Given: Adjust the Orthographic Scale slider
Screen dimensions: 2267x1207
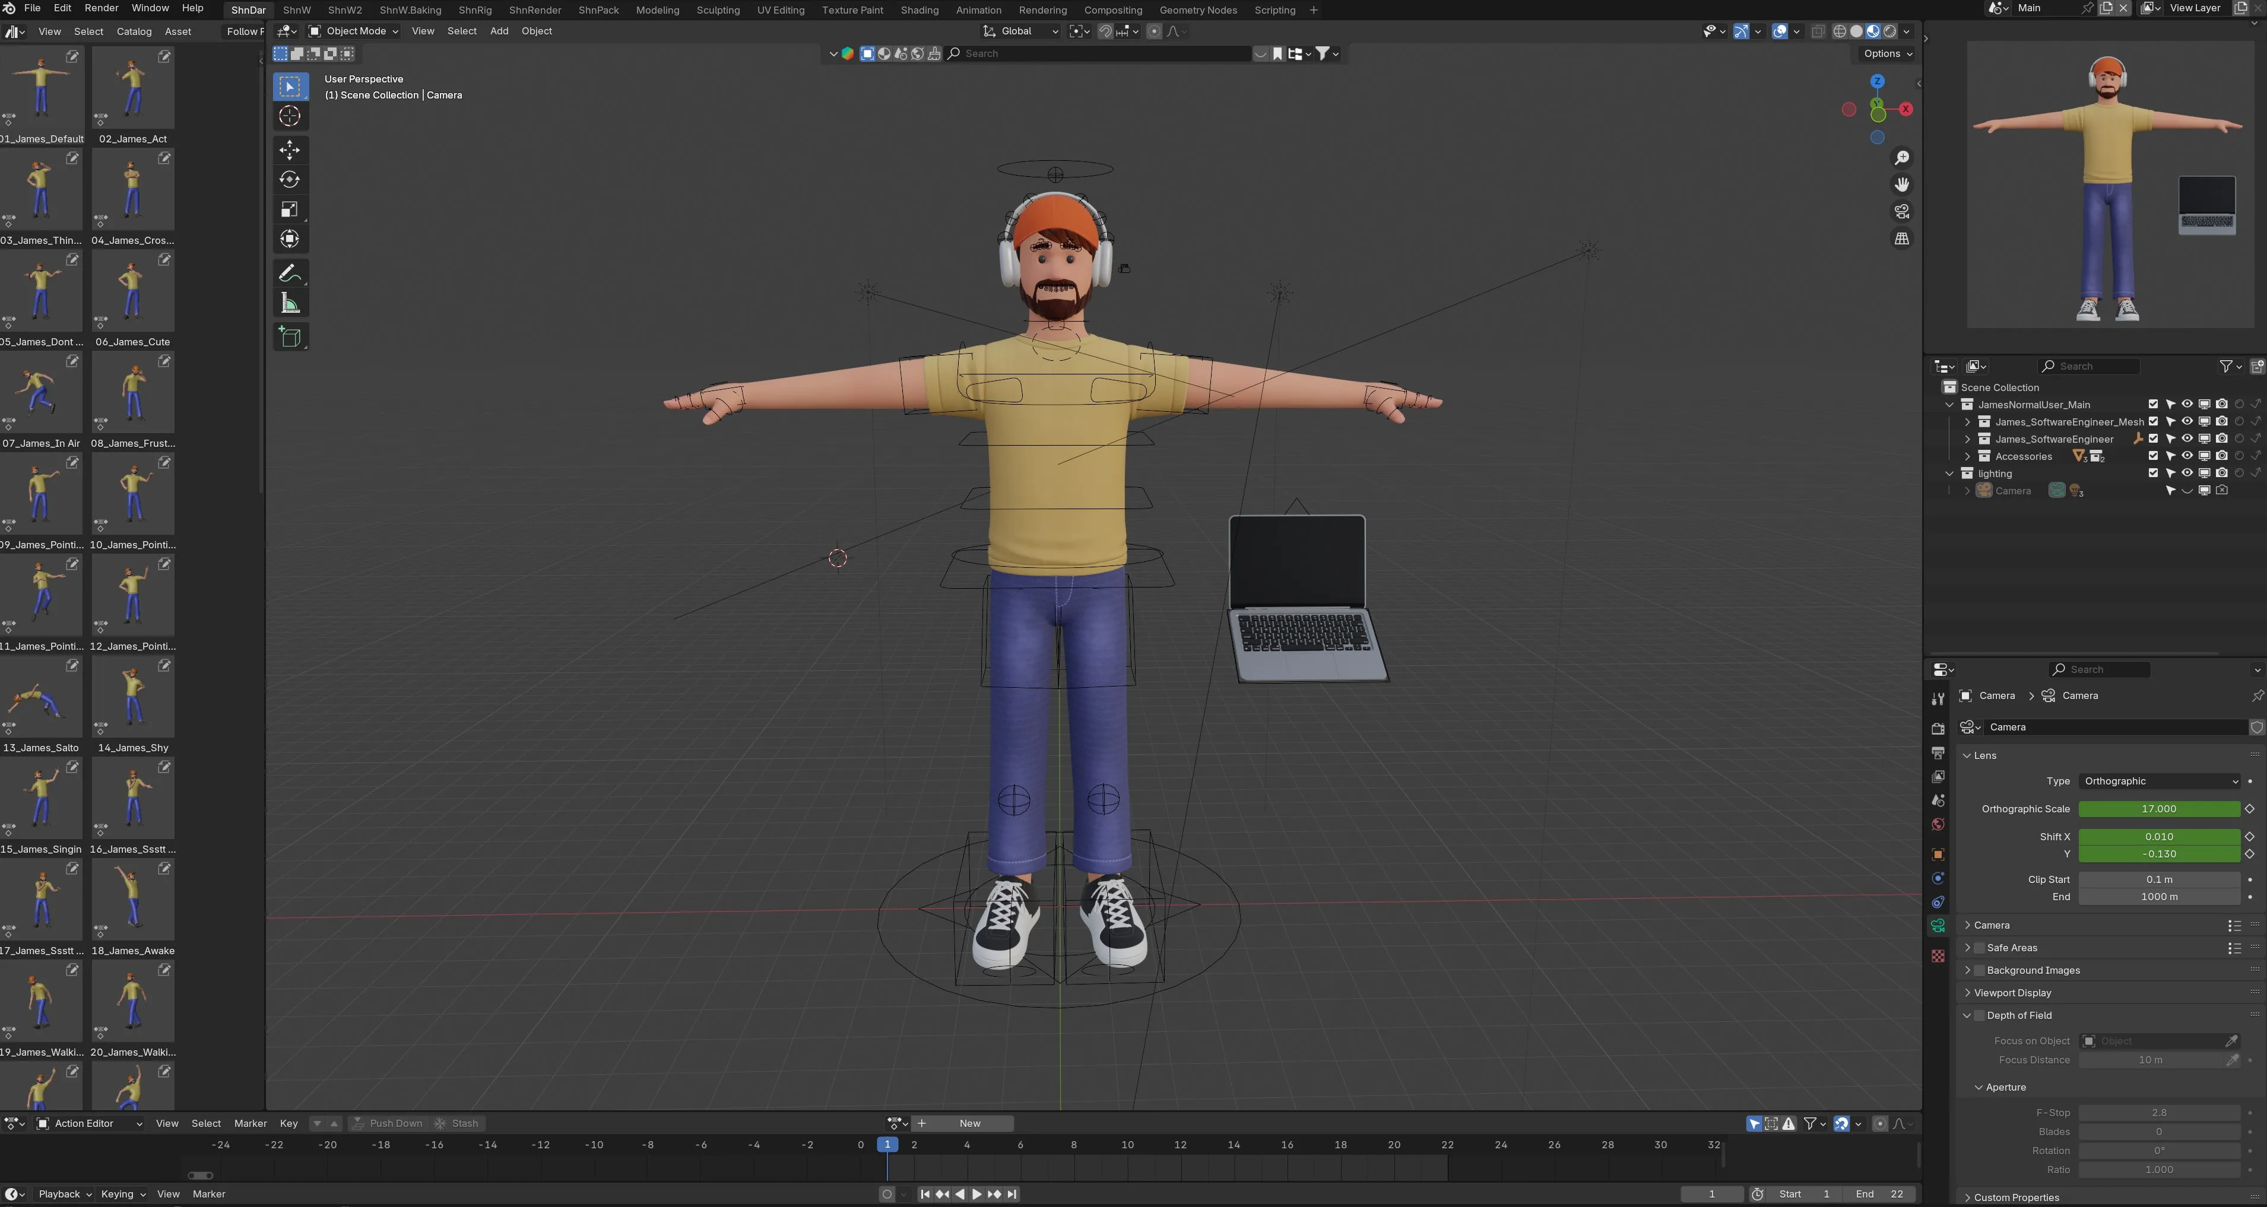Looking at the screenshot, I should [2159, 808].
